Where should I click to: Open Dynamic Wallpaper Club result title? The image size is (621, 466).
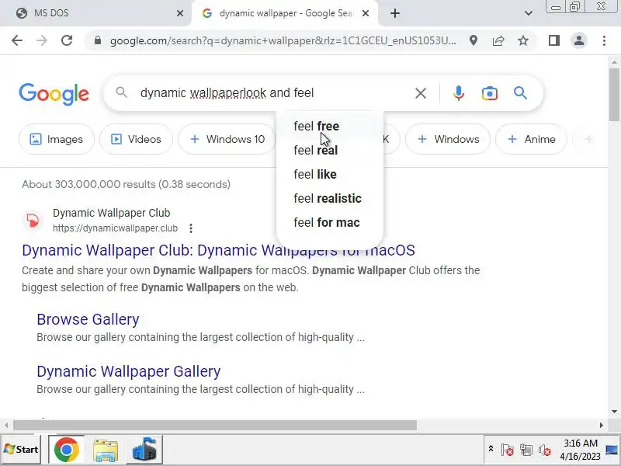point(218,250)
